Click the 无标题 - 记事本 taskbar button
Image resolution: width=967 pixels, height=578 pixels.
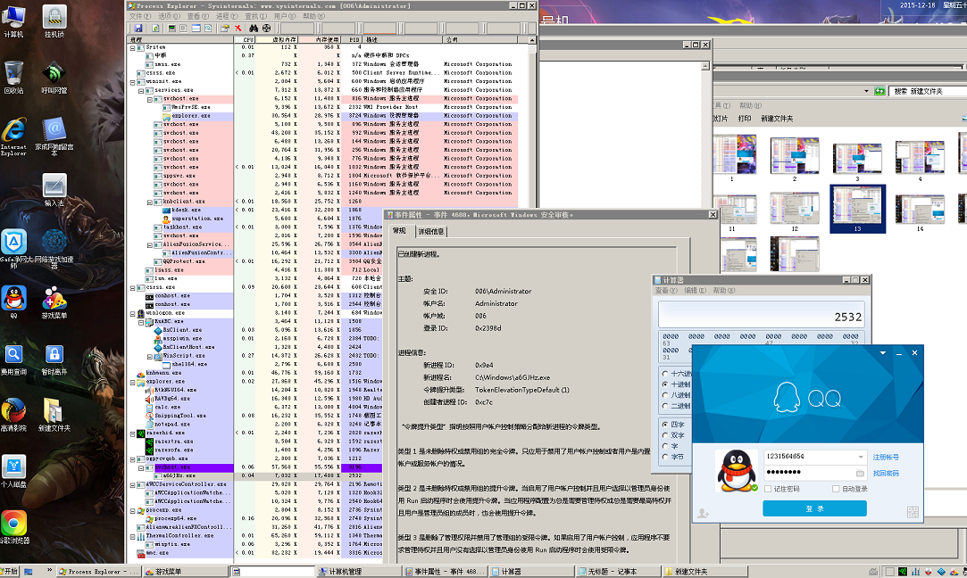(617, 571)
